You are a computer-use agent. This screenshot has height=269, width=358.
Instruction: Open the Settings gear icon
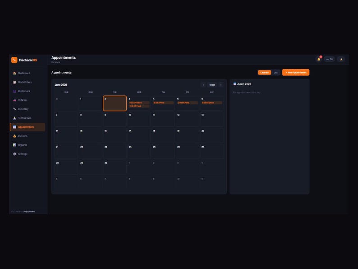click(x=14, y=154)
